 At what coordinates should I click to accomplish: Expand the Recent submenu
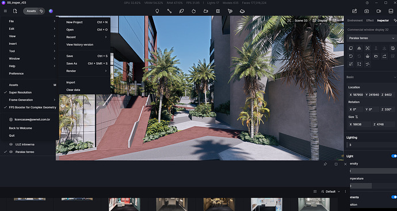(x=86, y=37)
